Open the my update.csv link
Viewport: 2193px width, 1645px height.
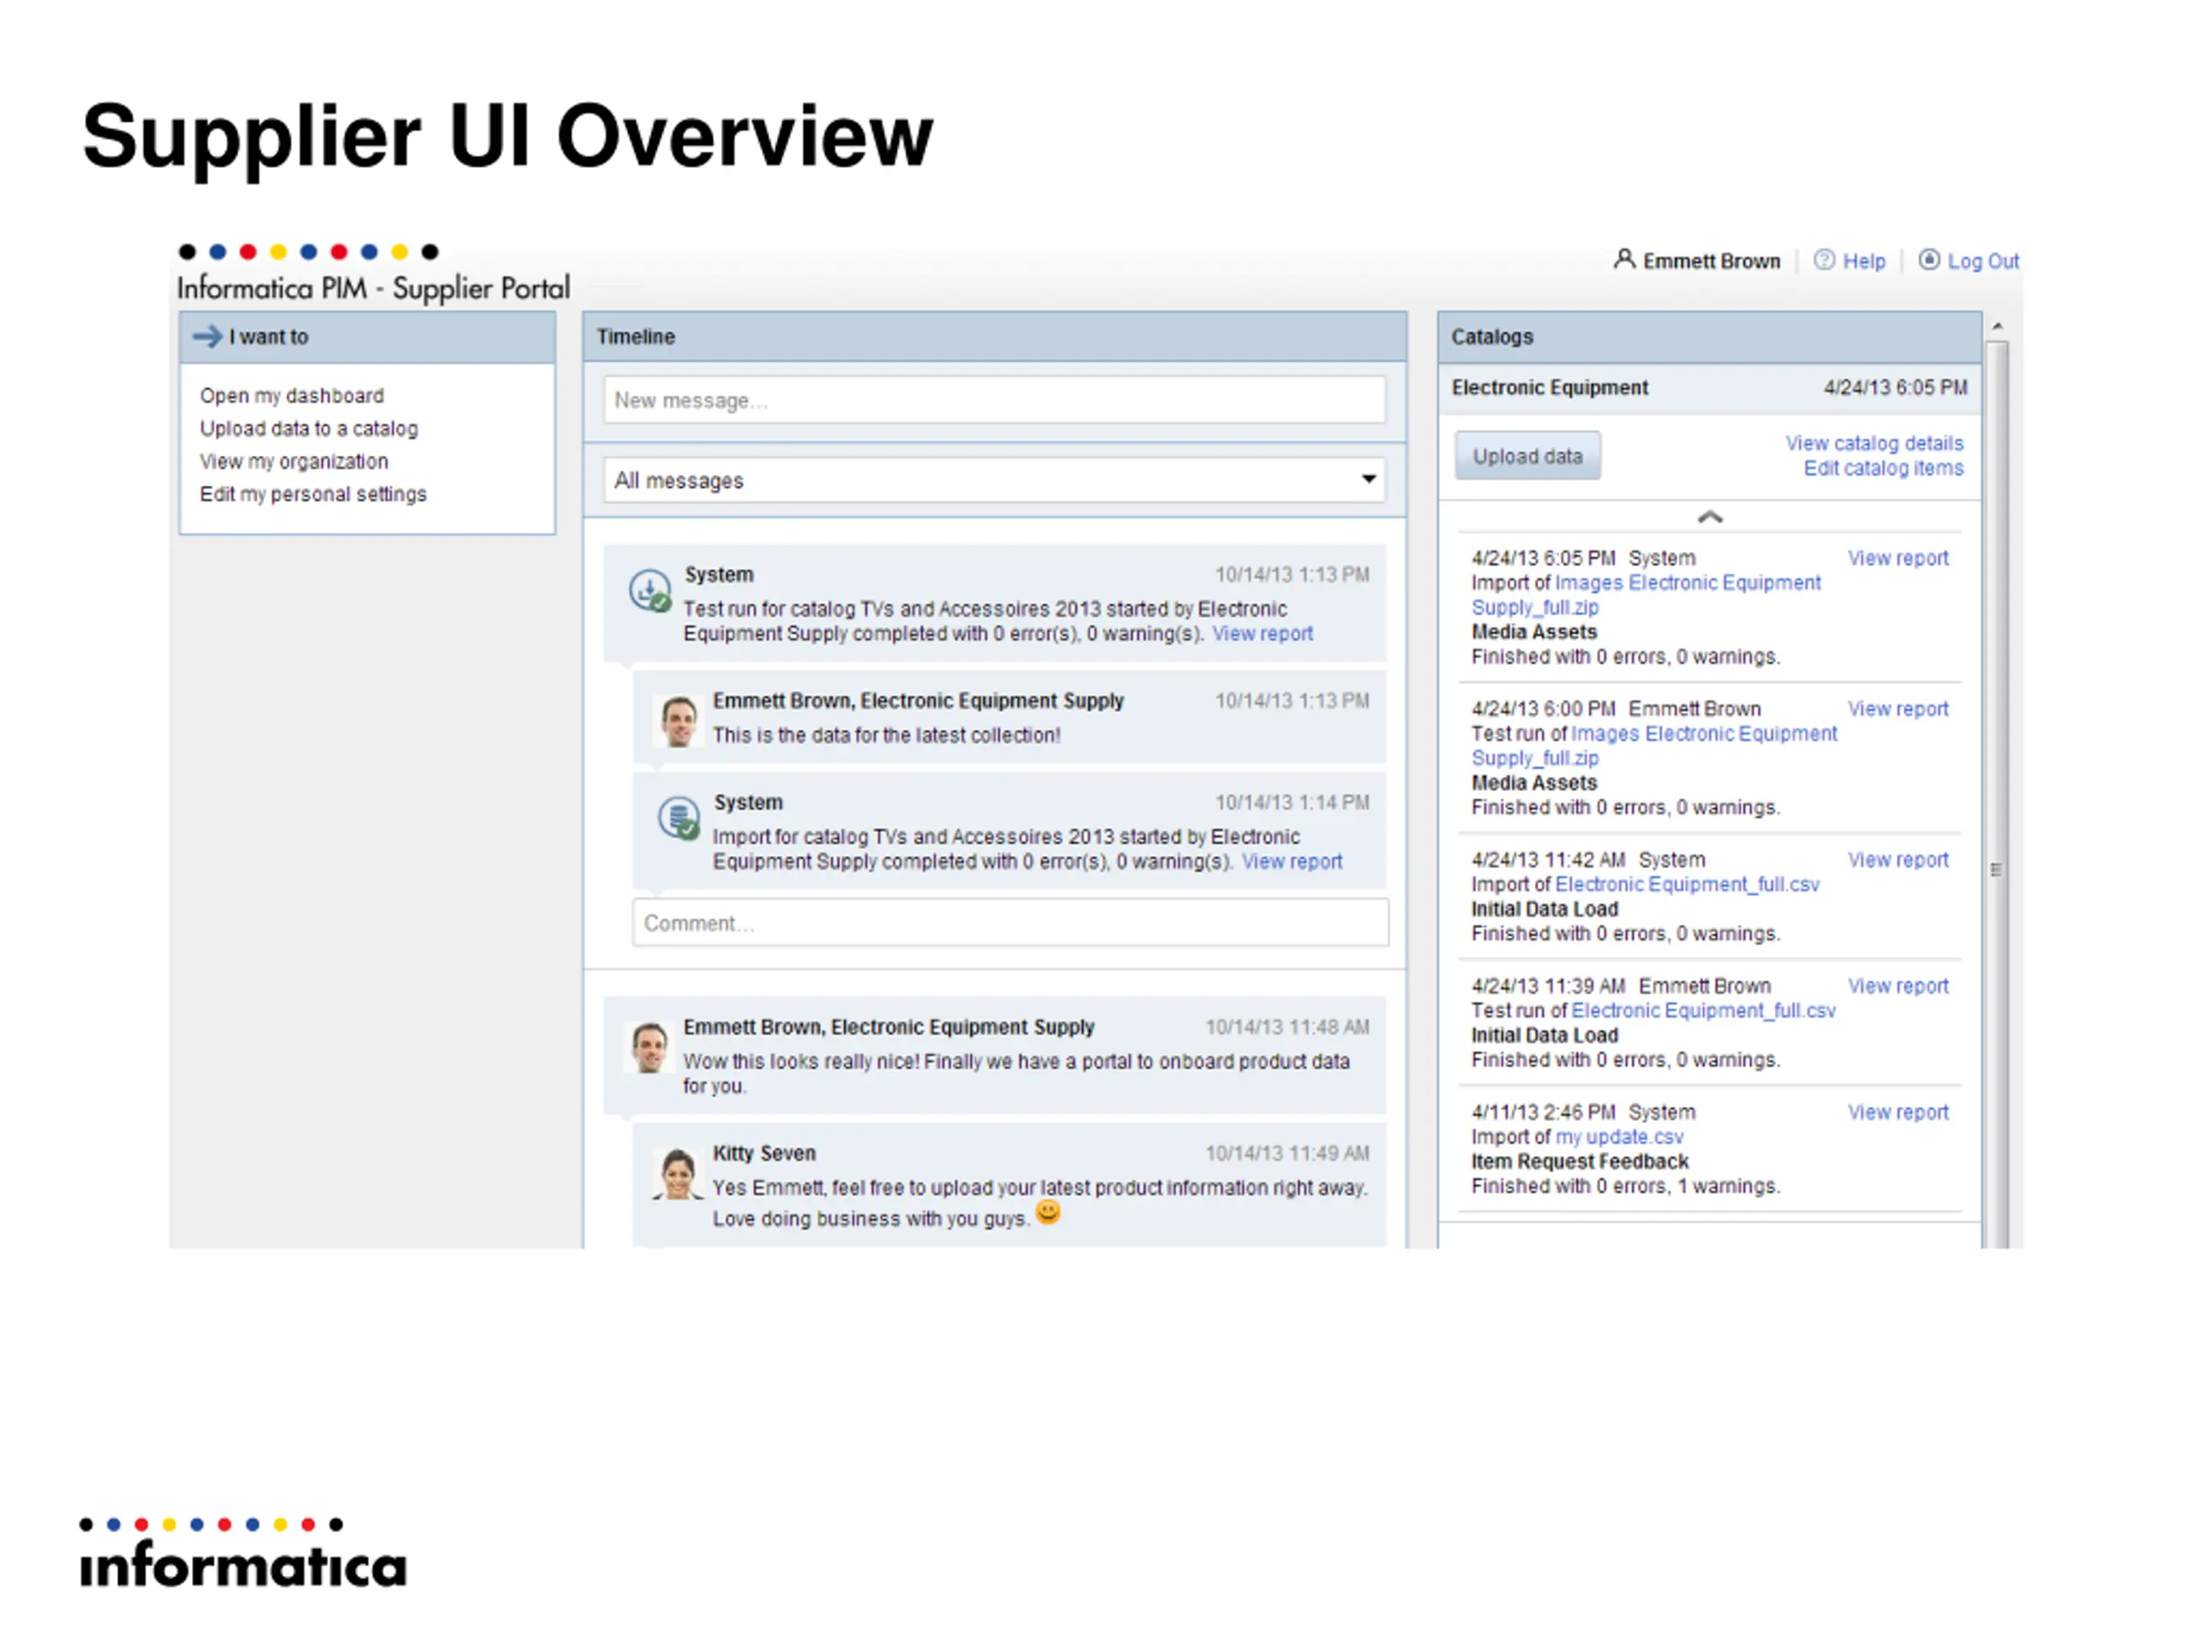pos(1619,1137)
